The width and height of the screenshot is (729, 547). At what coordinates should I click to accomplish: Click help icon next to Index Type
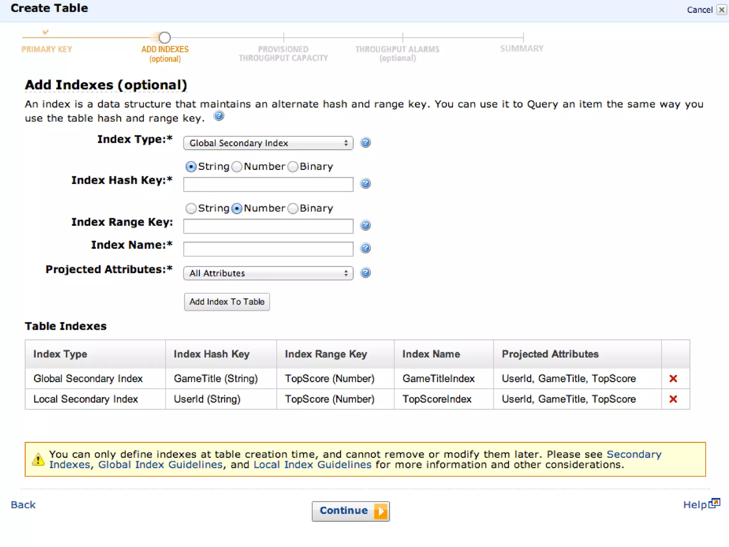click(x=365, y=143)
